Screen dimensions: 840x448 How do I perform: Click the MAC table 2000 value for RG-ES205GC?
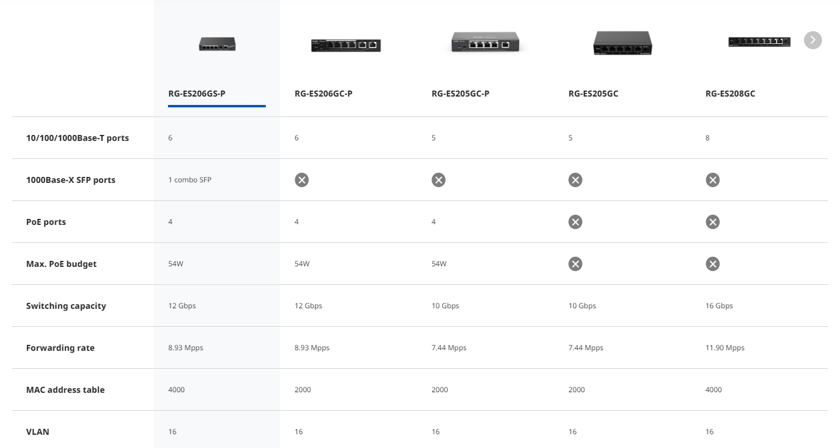point(577,390)
